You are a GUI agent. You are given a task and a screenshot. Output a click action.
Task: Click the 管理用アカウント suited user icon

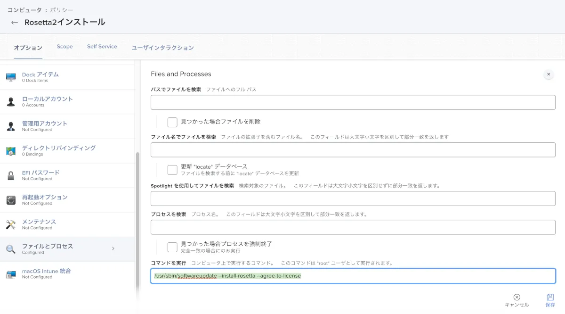pyautogui.click(x=11, y=126)
